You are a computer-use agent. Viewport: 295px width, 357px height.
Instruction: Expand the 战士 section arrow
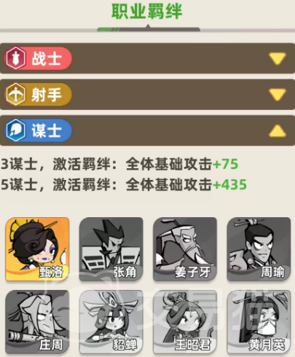click(x=278, y=58)
